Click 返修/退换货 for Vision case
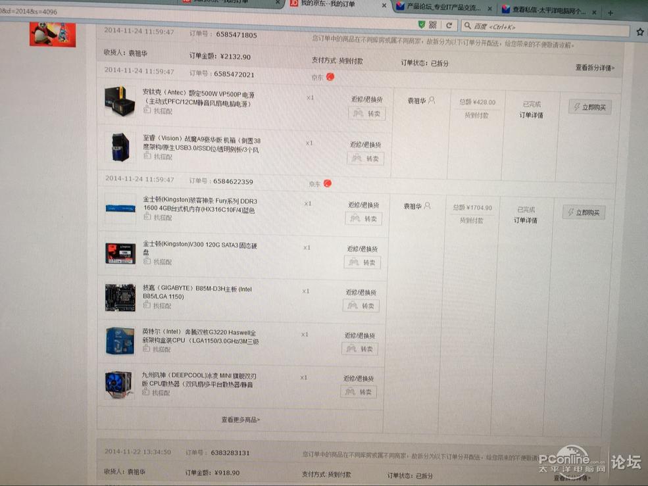The width and height of the screenshot is (648, 486). pos(365,145)
